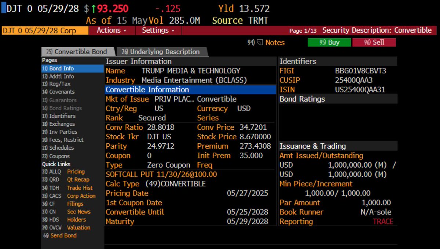Click the Stock Price value 8.670000
Image resolution: width=440 pixels, height=249 pixels.
pos(255,137)
